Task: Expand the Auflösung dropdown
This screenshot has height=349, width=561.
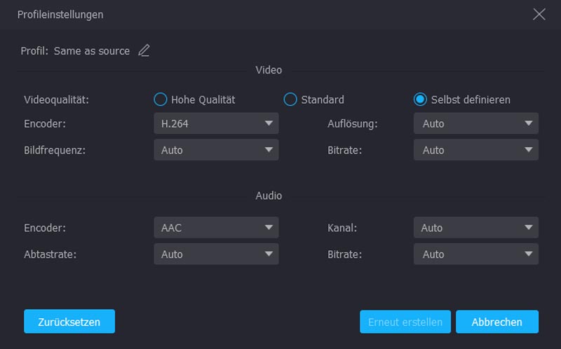Action: coord(475,123)
